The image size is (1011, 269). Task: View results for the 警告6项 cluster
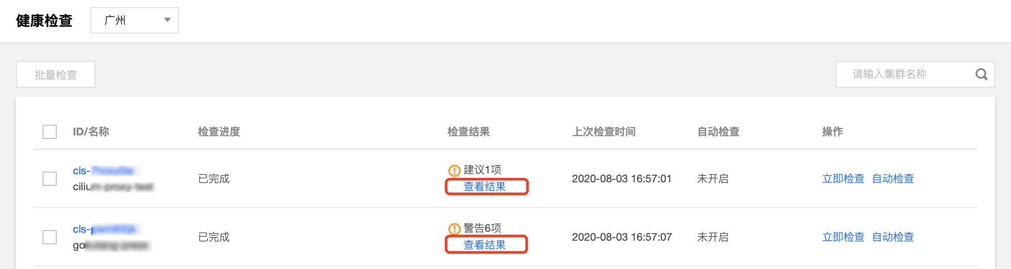(485, 245)
